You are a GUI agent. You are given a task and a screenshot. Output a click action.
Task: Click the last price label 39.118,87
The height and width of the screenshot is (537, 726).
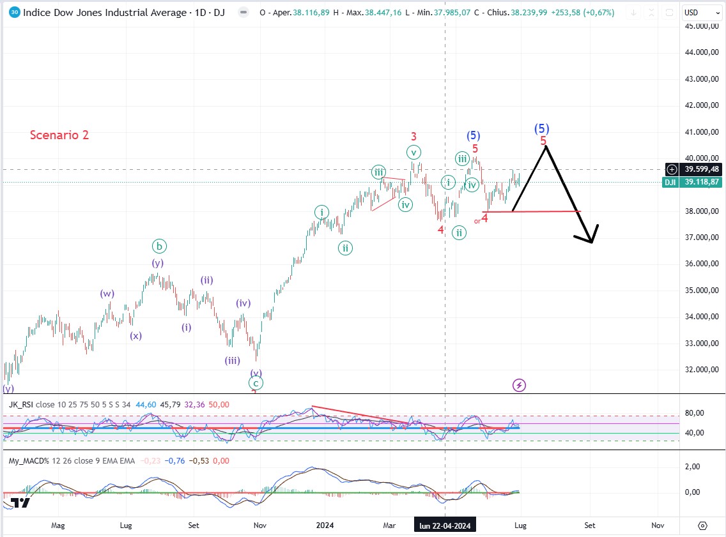702,182
